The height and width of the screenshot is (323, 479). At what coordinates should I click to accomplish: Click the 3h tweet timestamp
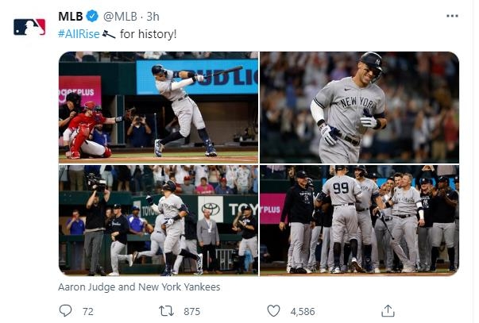click(153, 16)
